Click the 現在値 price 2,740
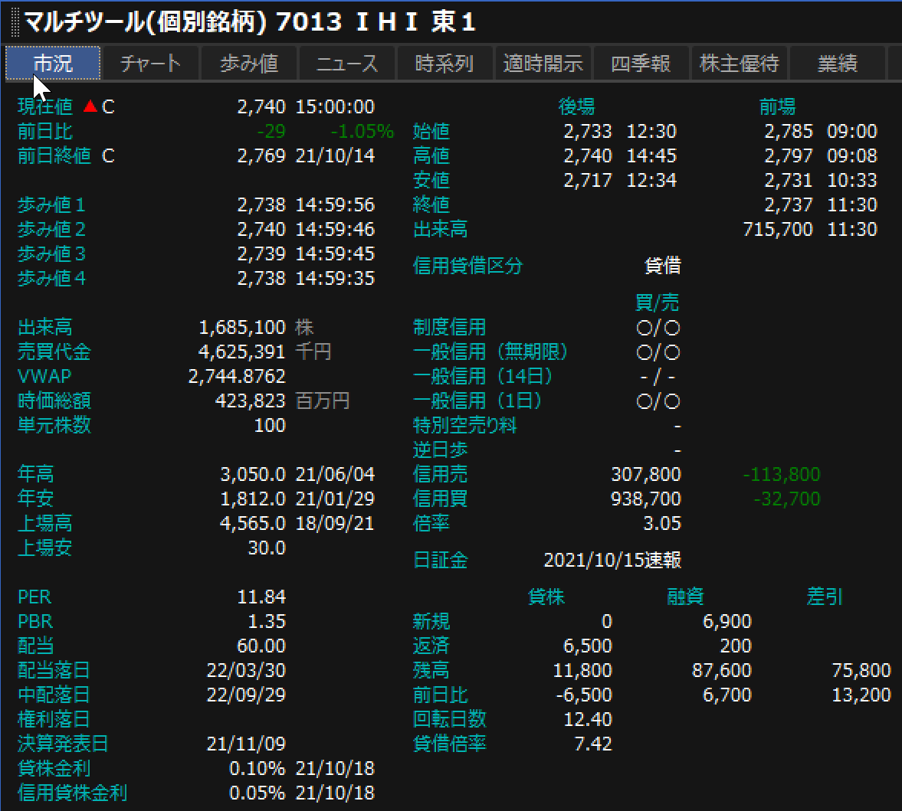This screenshot has width=902, height=811. point(261,107)
